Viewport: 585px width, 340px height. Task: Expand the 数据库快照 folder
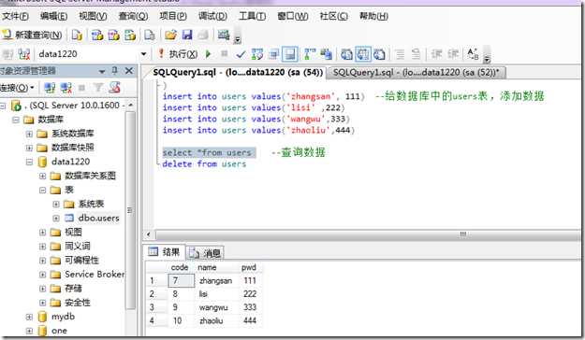[x=29, y=148]
